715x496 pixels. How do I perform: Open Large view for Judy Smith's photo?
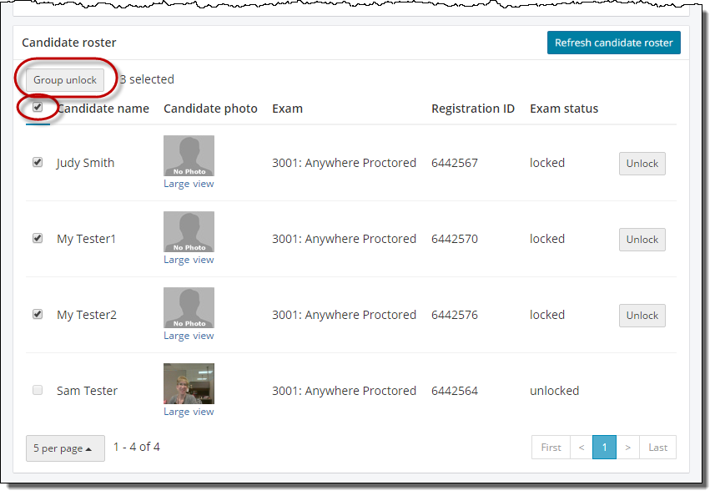189,184
